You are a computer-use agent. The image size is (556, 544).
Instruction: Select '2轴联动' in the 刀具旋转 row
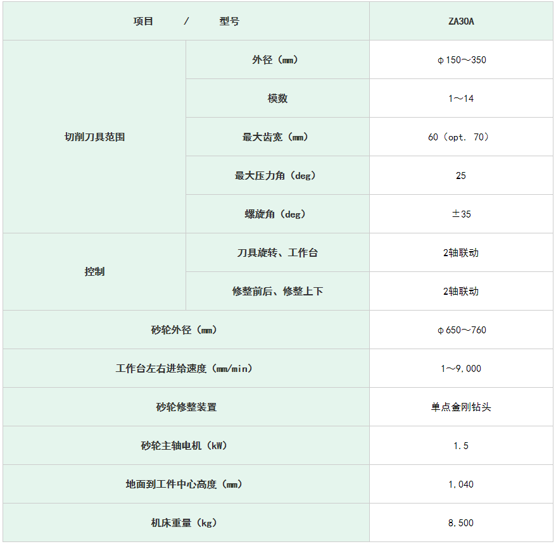[x=461, y=253]
